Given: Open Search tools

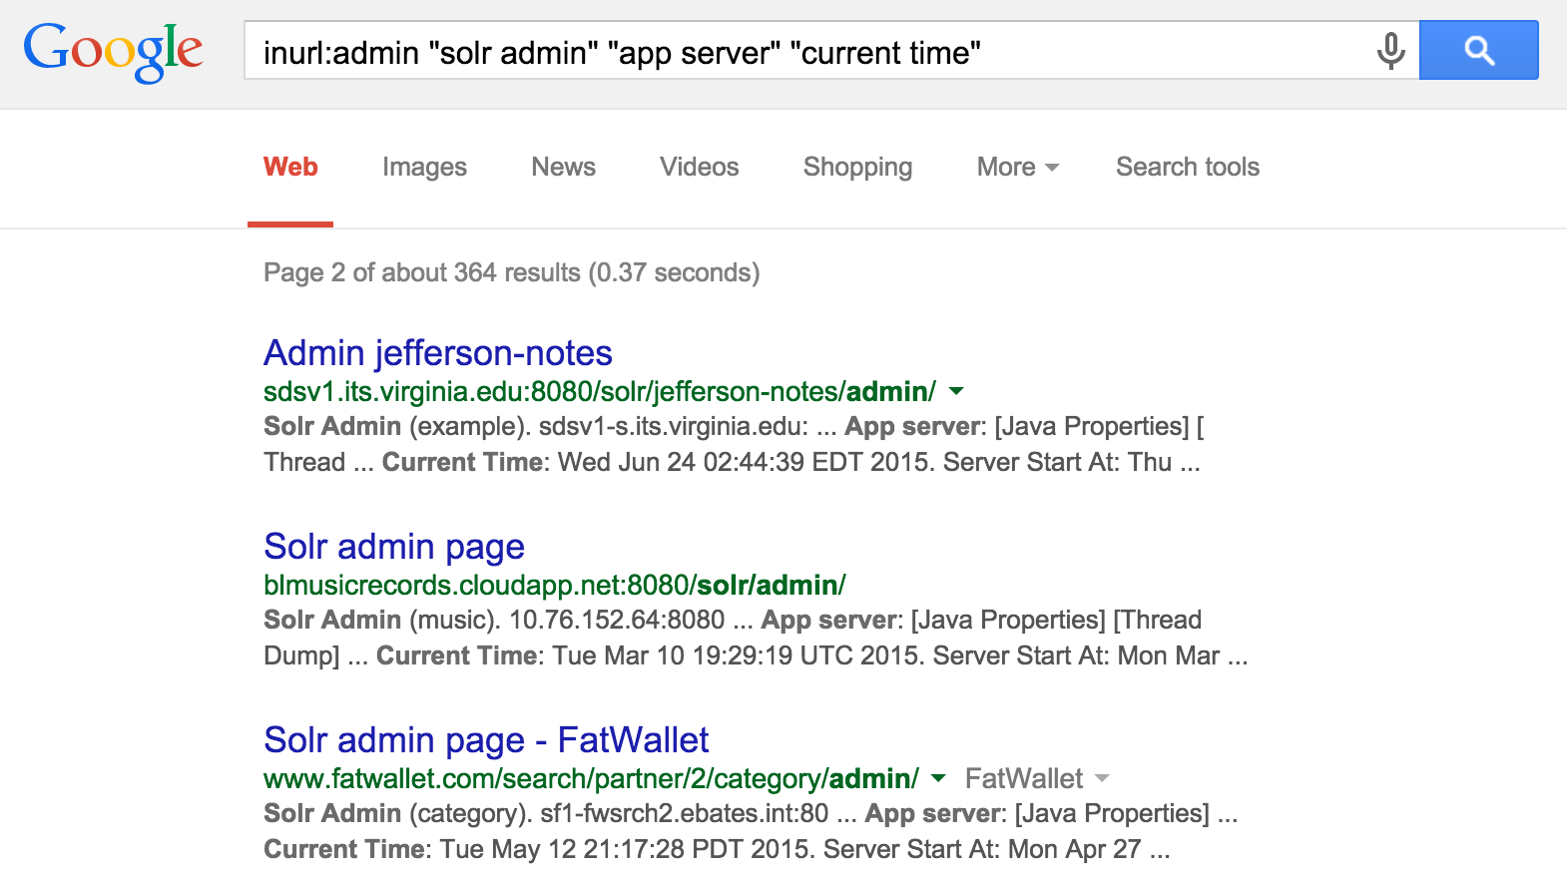Looking at the screenshot, I should click(1188, 167).
